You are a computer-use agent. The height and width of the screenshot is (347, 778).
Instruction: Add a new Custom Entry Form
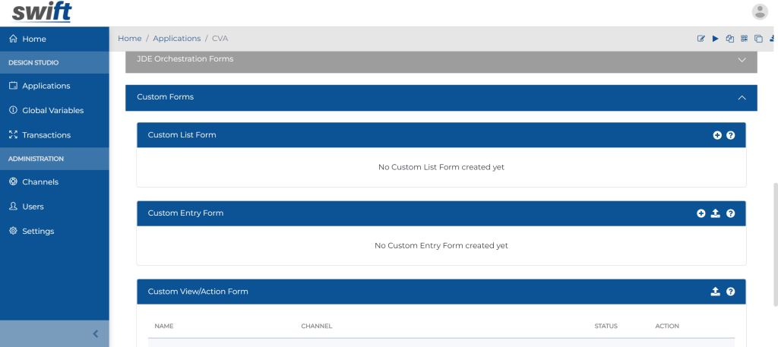point(701,213)
